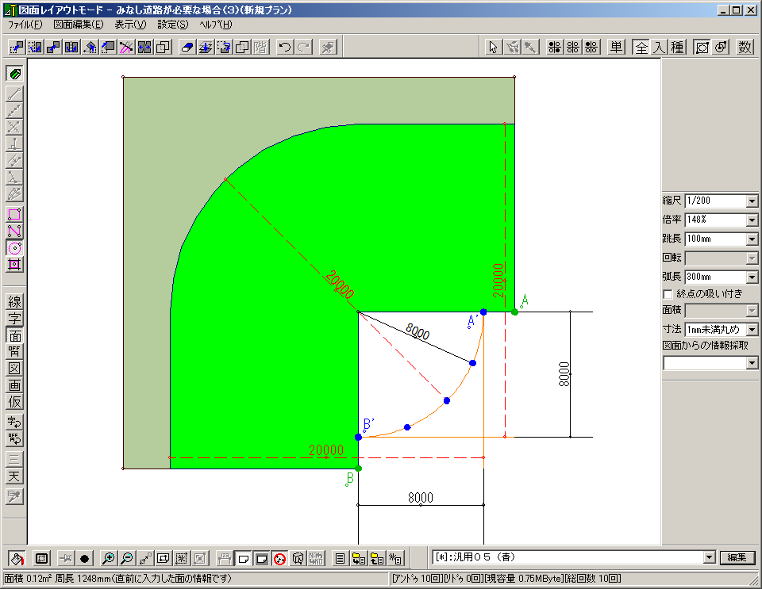Click the layered sheets with down arrow icon

(x=206, y=47)
